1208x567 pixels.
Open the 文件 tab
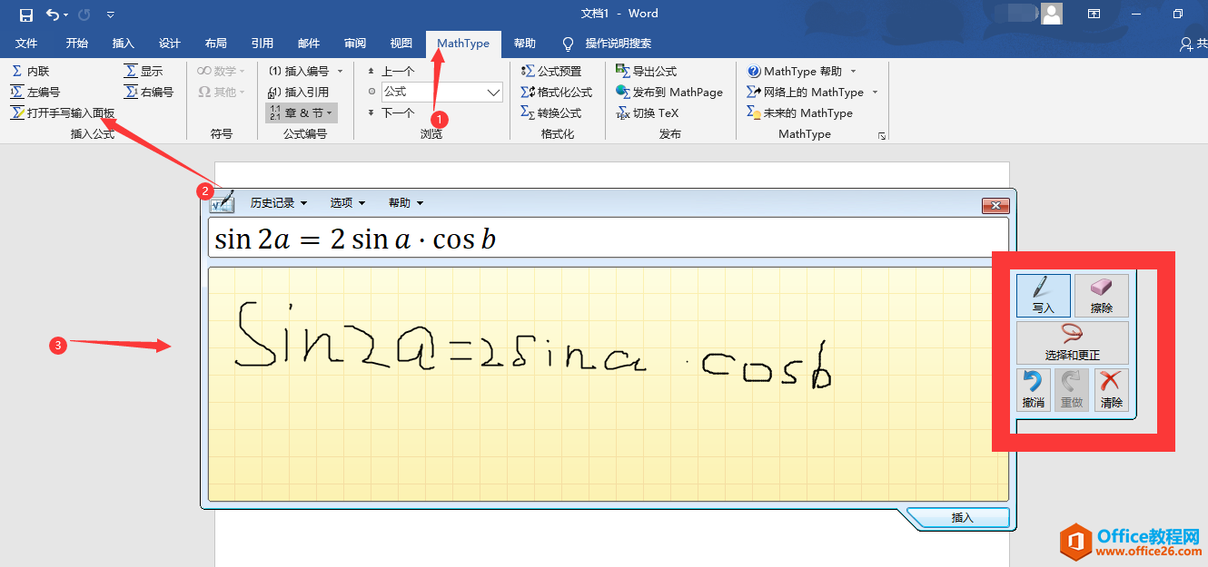click(x=26, y=44)
